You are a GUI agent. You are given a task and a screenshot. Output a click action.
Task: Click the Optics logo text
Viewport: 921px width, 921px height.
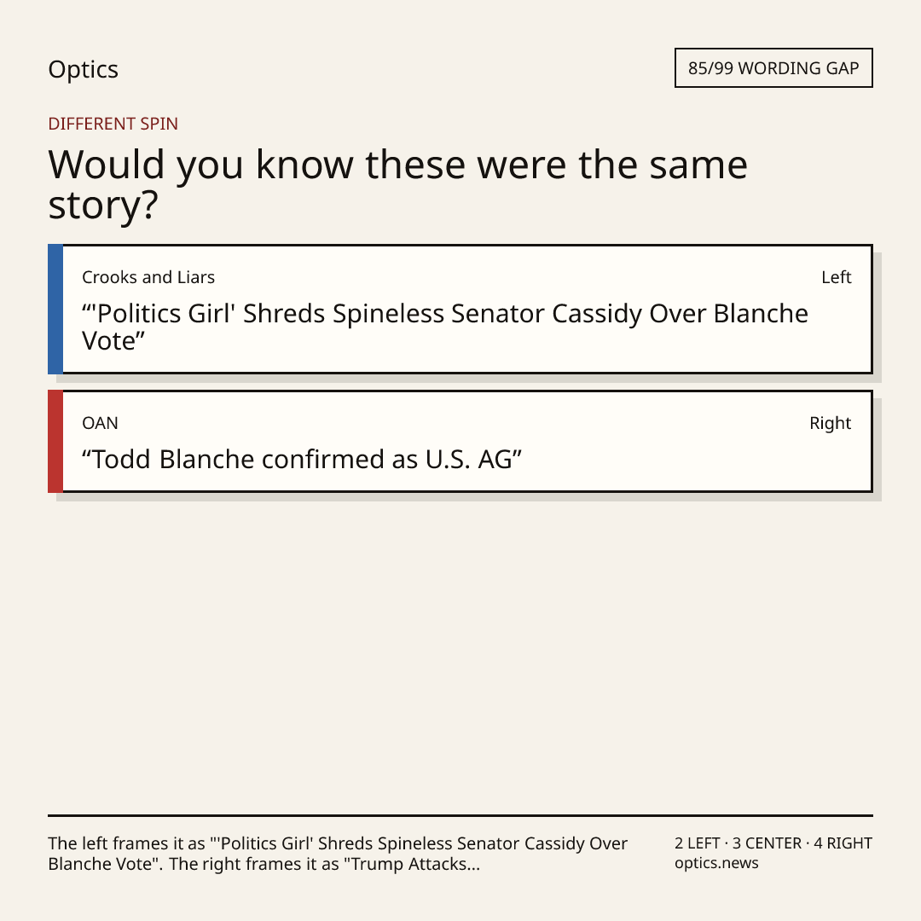(x=83, y=69)
